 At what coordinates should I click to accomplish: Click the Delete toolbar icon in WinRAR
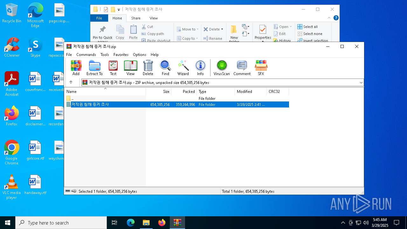click(148, 68)
